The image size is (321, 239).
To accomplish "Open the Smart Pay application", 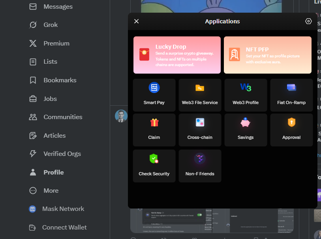I will [x=154, y=95].
